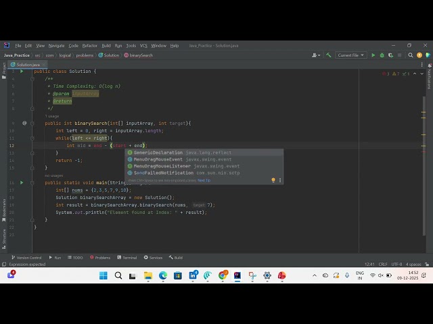Screen dimensions: 433x324
Task: Collapse the while loop fold marker
Action: pyautogui.click(x=32, y=138)
